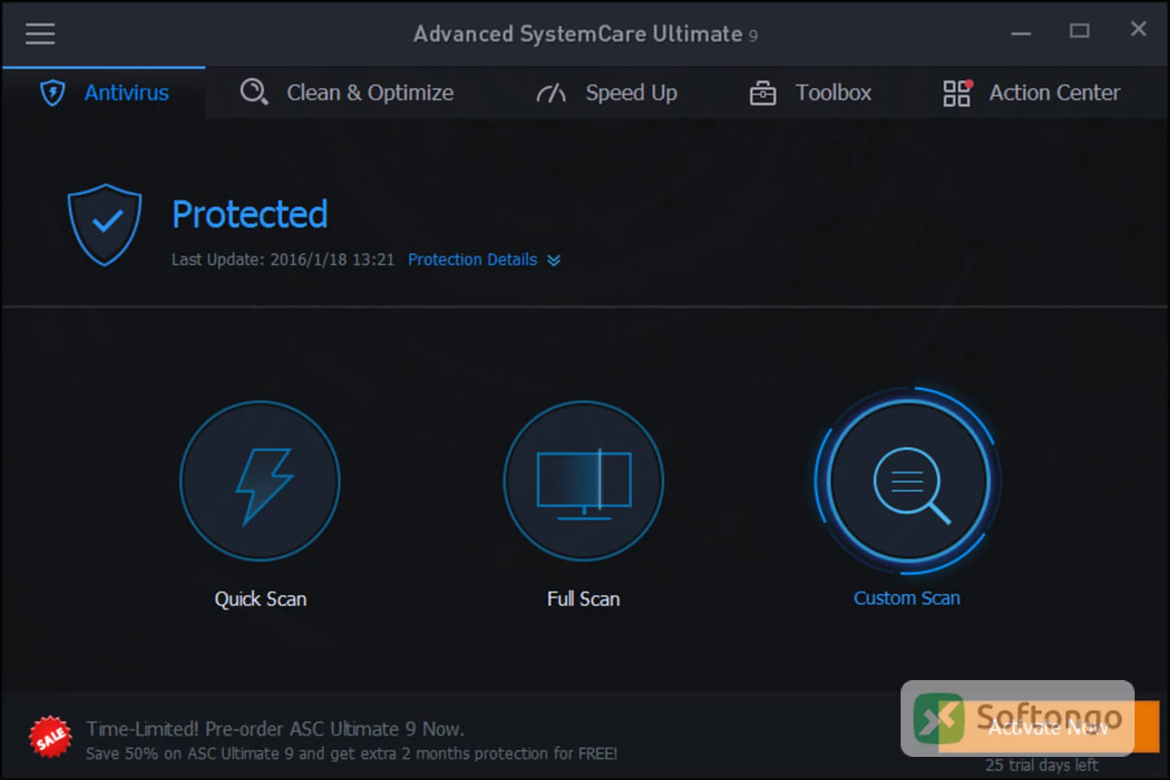Screen dimensions: 1170x780
Task: Expand Protection Details chevron
Action: pos(553,260)
